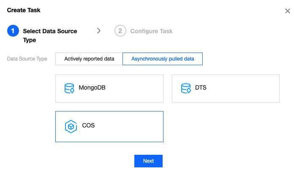This screenshot has width=294, height=172.
Task: Select Asynchronously pulled data option
Action: 163,59
